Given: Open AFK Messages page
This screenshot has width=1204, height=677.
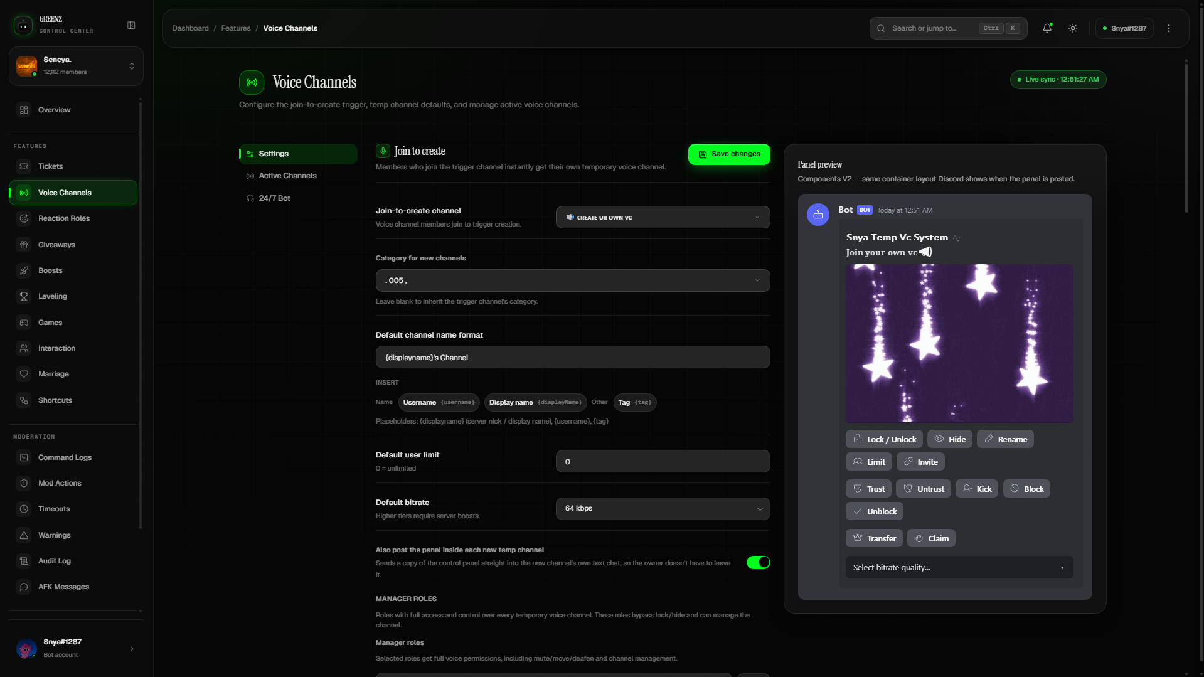Looking at the screenshot, I should tap(73, 587).
